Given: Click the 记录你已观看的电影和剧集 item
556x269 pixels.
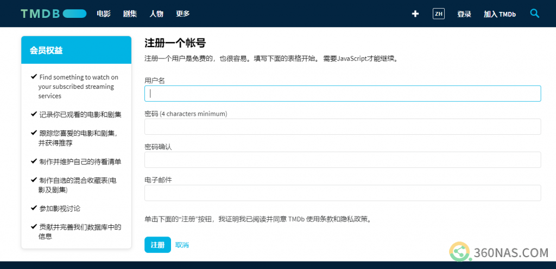Looking at the screenshot, I should tap(76, 115).
